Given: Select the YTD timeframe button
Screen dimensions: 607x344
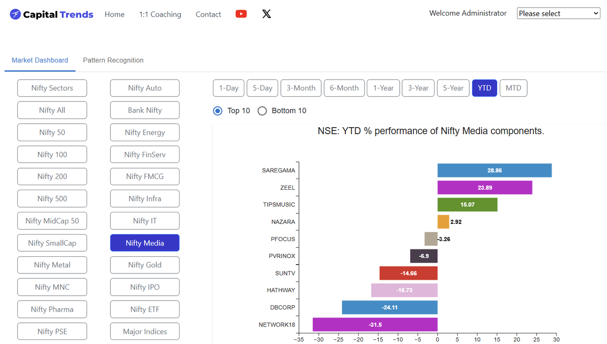Looking at the screenshot, I should (x=485, y=88).
